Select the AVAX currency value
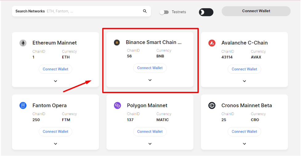The image size is (301, 156). 256,57
